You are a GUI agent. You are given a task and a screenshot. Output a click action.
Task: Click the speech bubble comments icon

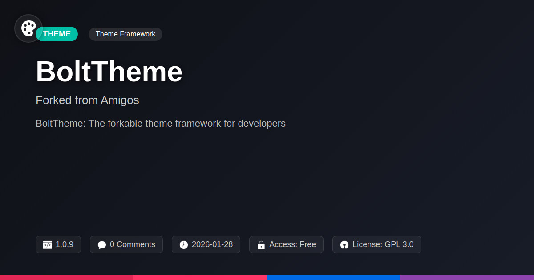point(102,245)
